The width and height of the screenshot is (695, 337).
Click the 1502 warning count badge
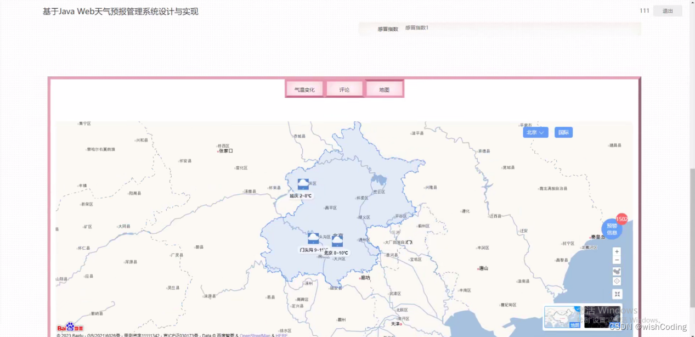pos(622,219)
